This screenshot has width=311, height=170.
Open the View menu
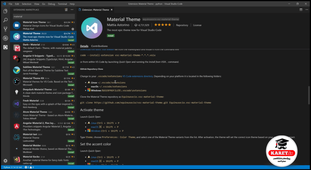point(37,4)
